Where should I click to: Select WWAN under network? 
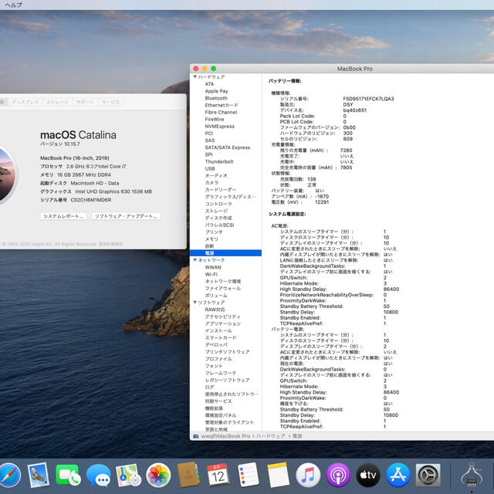click(x=213, y=267)
